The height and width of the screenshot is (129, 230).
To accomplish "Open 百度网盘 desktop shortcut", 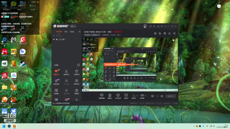I will tap(14, 77).
